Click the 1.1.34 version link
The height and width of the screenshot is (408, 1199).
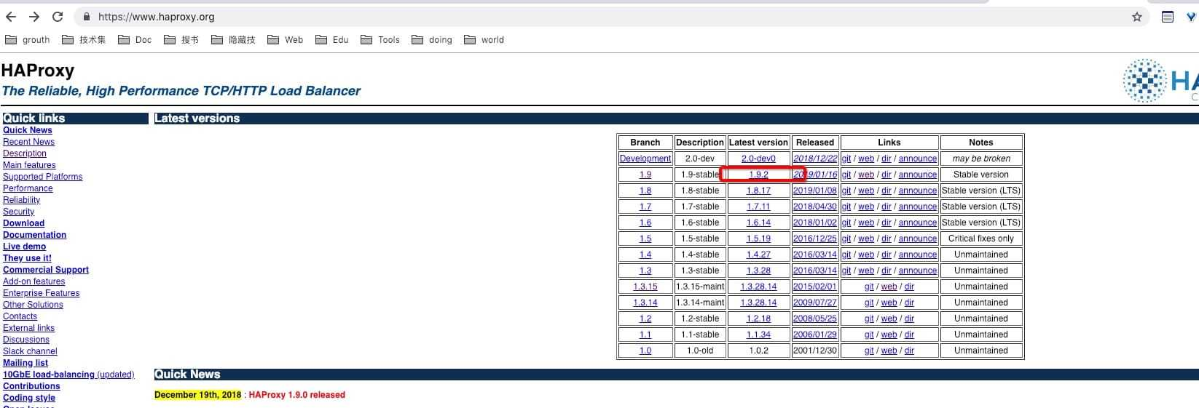click(x=758, y=335)
